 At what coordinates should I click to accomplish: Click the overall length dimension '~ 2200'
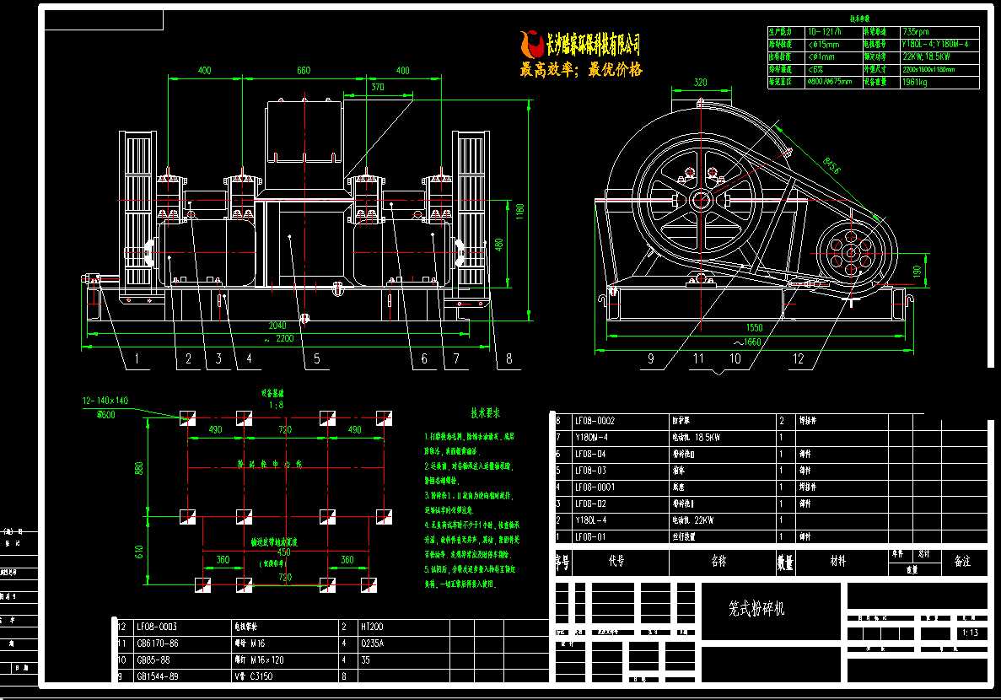coord(279,338)
